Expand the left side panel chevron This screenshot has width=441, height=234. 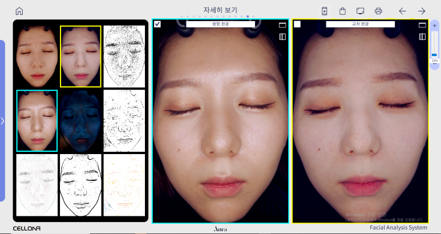click(2, 120)
